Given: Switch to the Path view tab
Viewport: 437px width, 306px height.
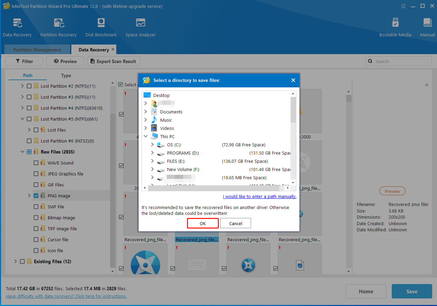Looking at the screenshot, I should pyautogui.click(x=28, y=75).
